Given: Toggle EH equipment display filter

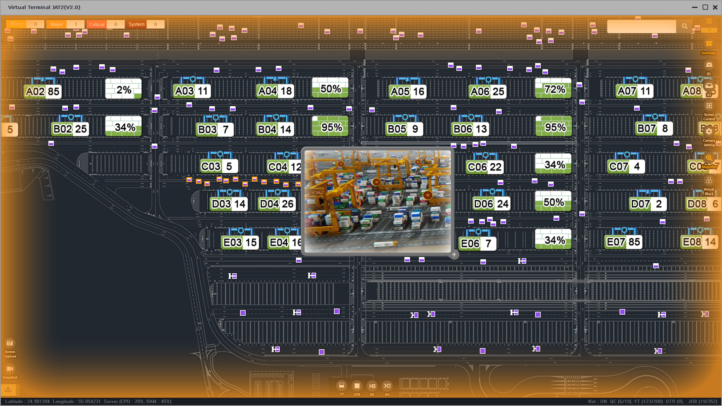Looking at the screenshot, I should coord(387,386).
